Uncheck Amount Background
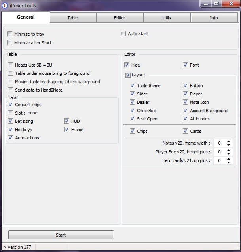241x252 pixels. click(185, 111)
